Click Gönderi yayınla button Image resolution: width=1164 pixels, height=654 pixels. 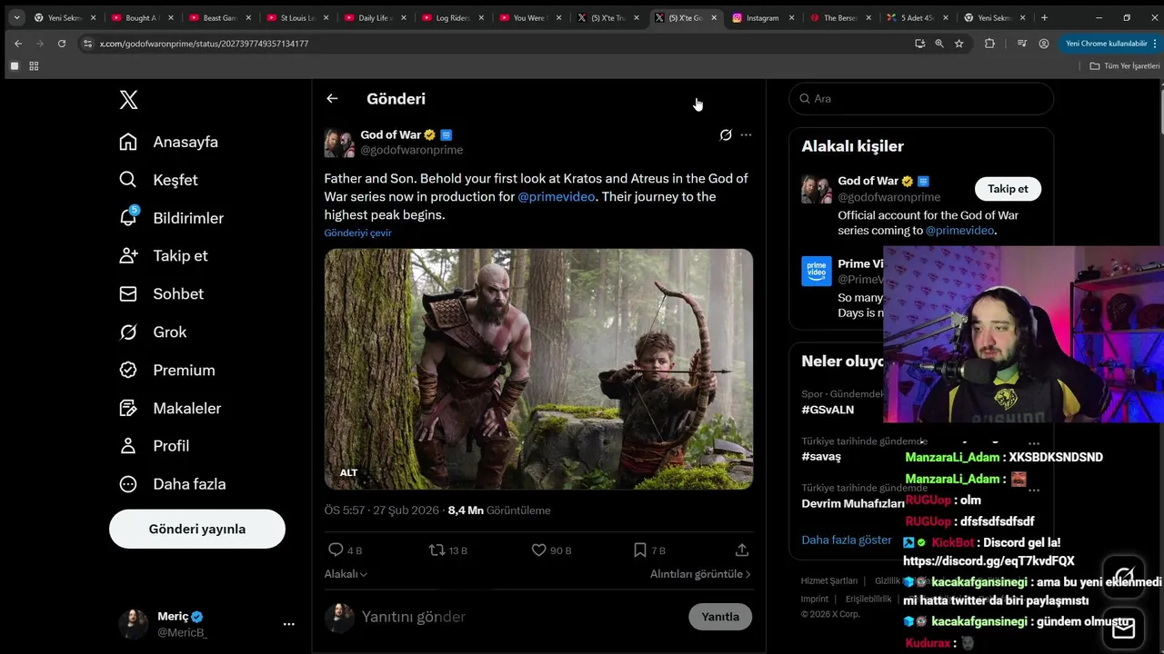coord(197,529)
